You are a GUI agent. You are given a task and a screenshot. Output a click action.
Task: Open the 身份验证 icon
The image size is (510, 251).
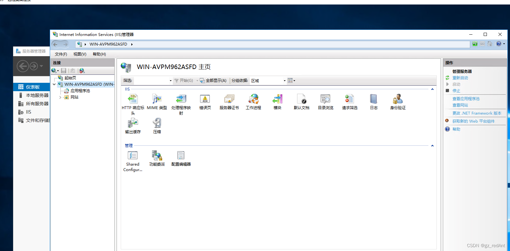(398, 99)
